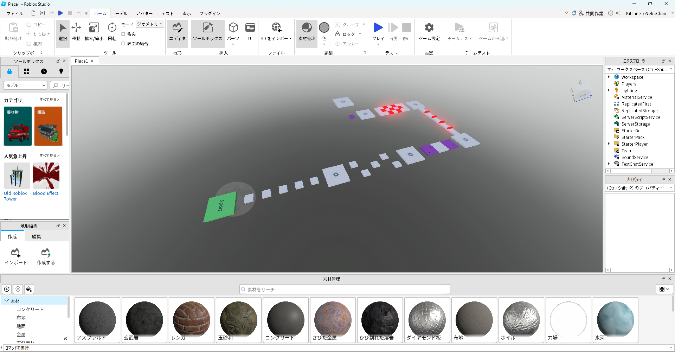Open the 共同作業 collaborate button
Screen dimensions: 675x363
591,13
